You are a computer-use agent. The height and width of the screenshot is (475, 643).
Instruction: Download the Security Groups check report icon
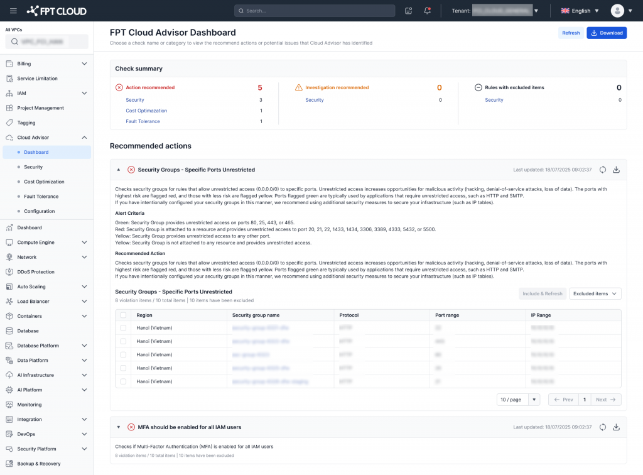click(616, 170)
